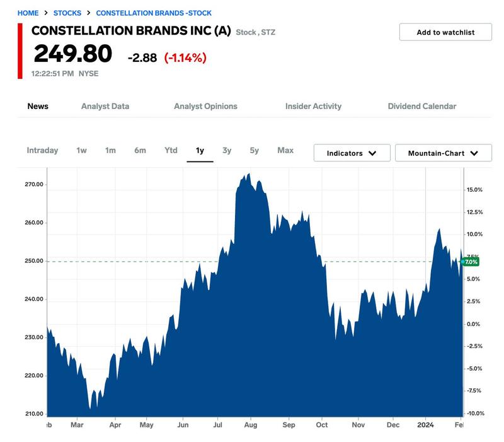Screen dimensions: 504x442
Task: Switch chart to 6m range
Action: (140, 150)
